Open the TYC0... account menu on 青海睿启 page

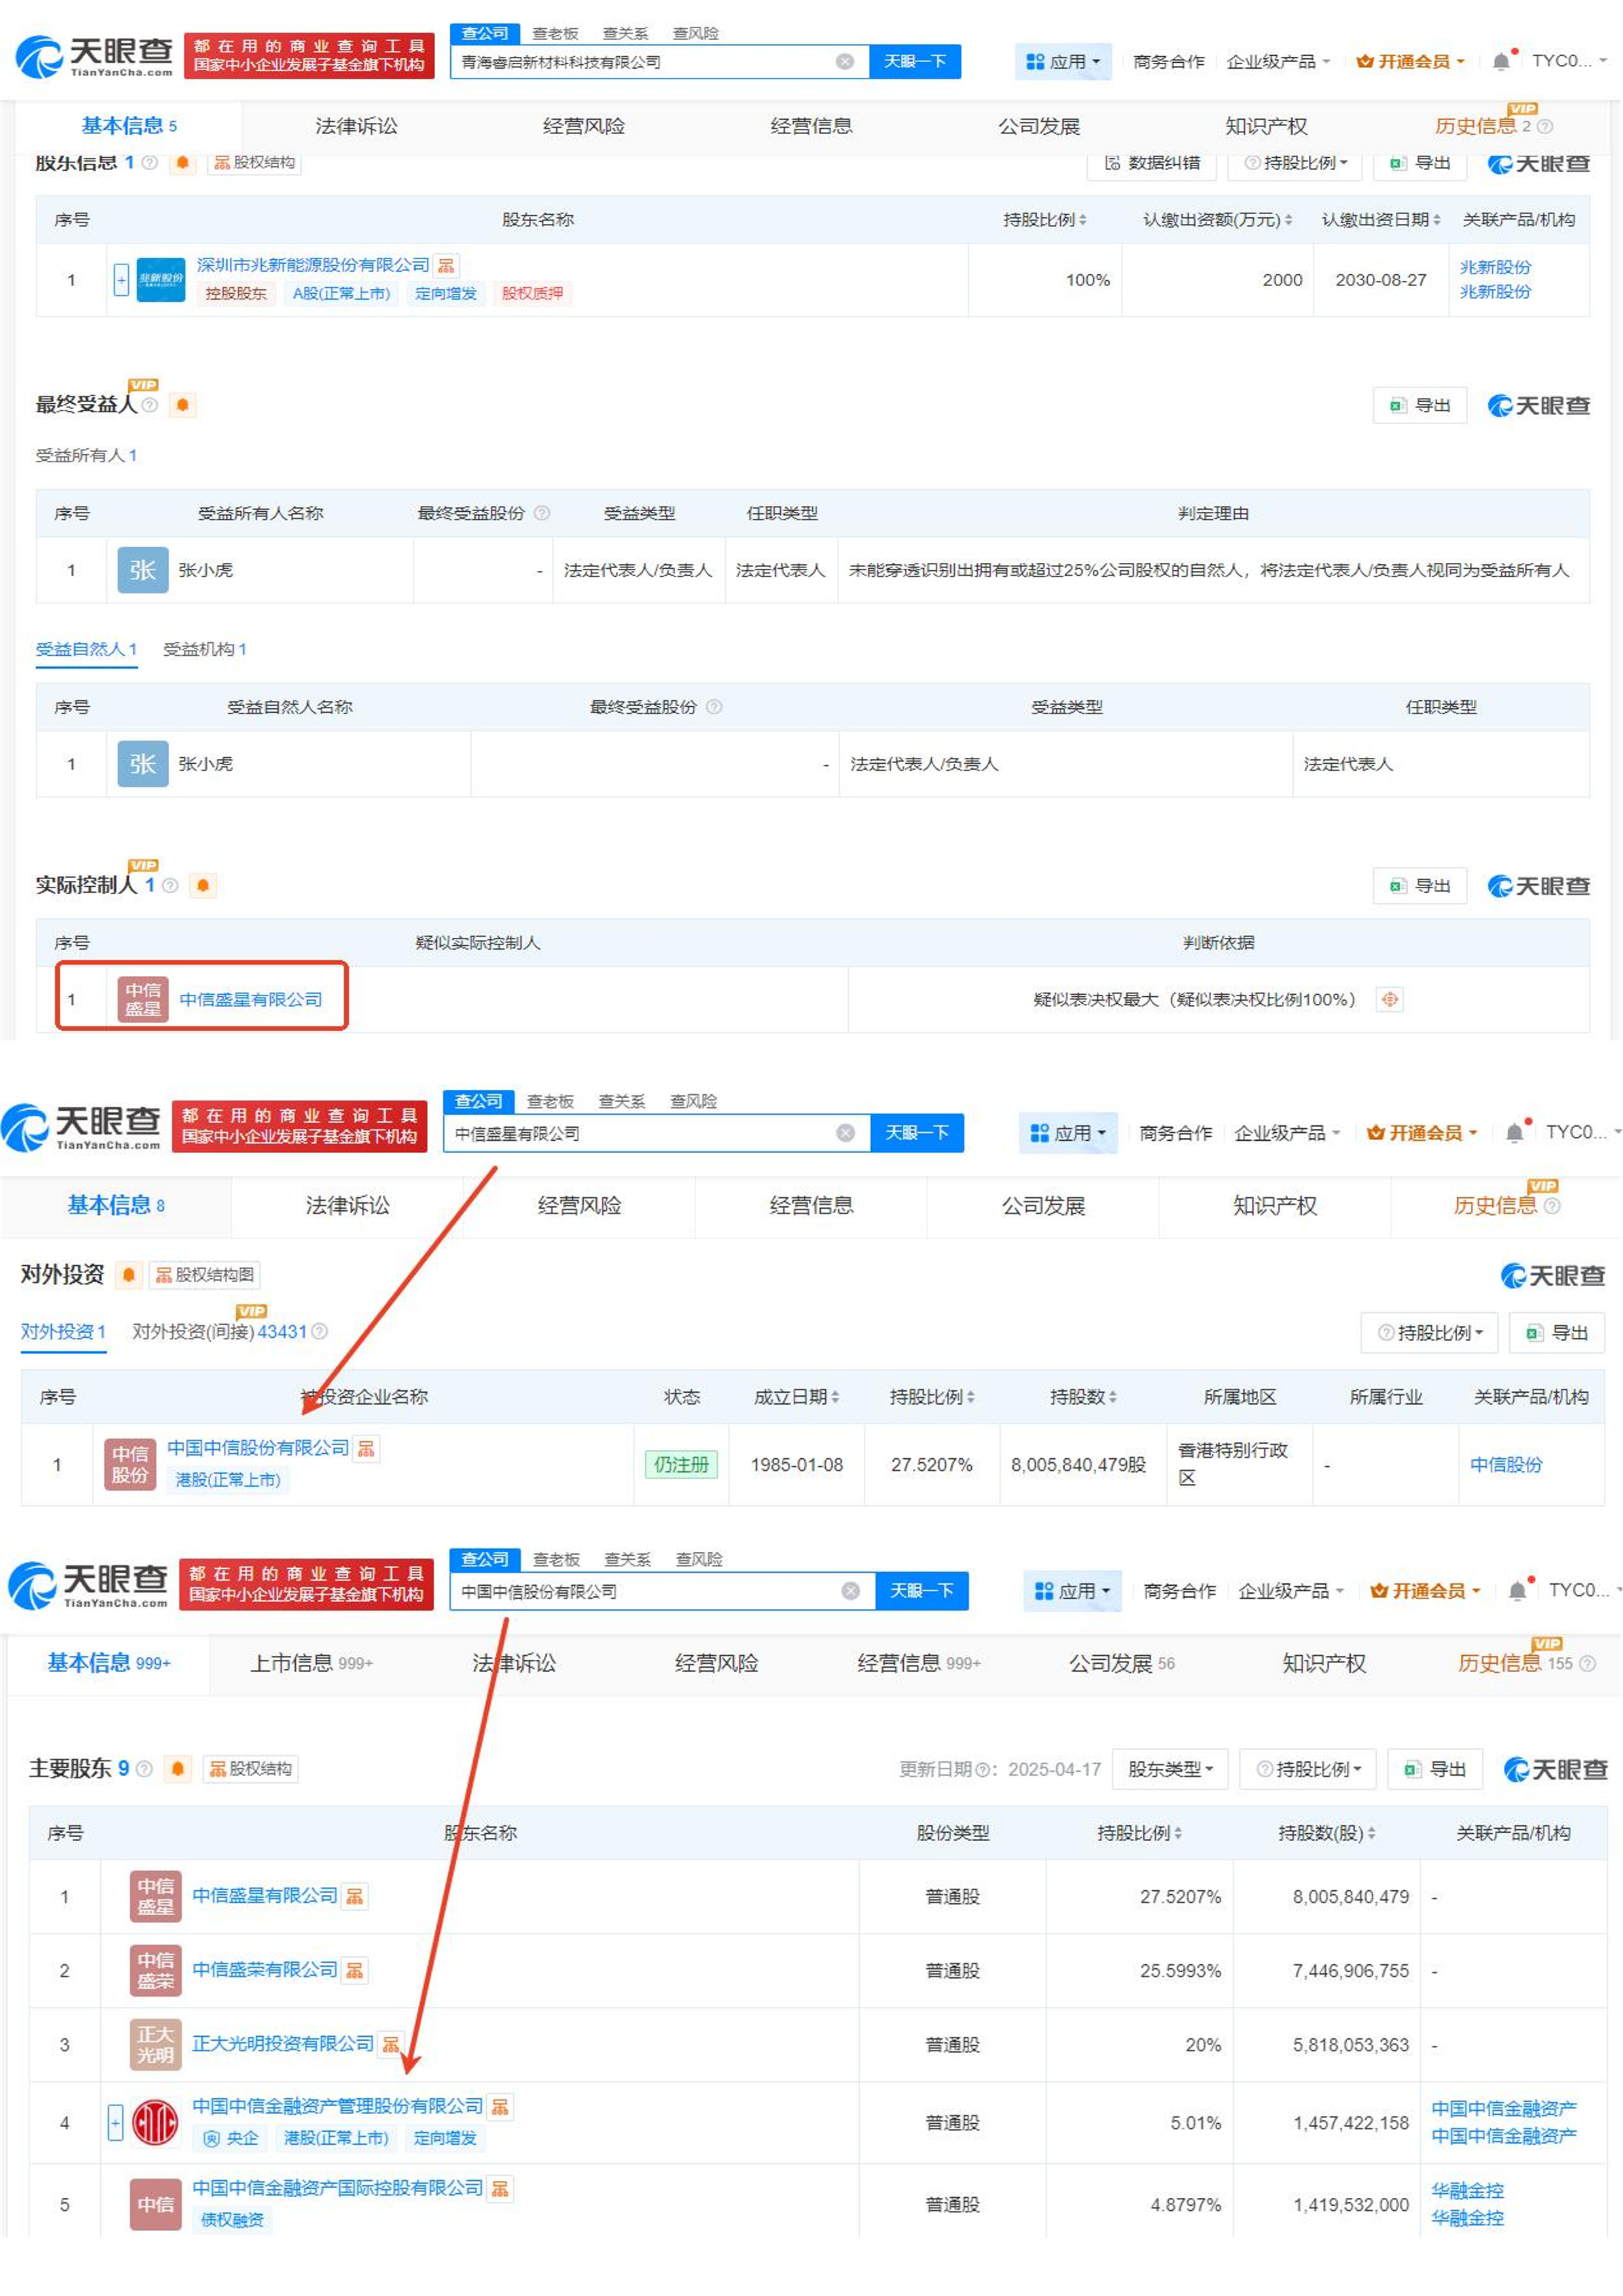click(1570, 61)
